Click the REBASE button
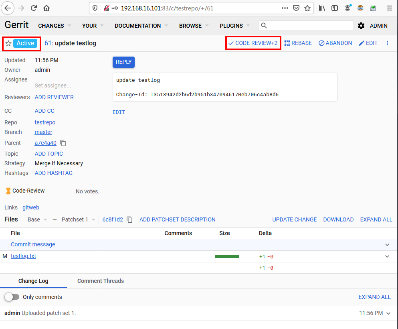 pos(298,43)
